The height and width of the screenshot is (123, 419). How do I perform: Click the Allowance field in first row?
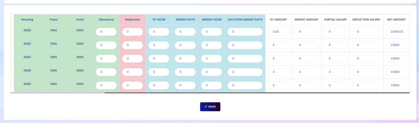(x=106, y=32)
